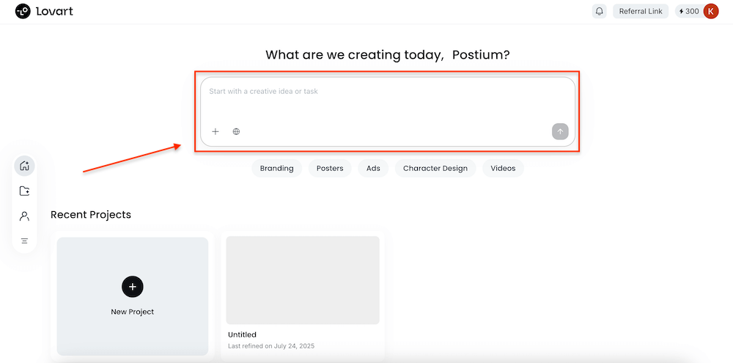Toggle the globe web search icon
Screen dimensions: 733x363
pos(236,131)
